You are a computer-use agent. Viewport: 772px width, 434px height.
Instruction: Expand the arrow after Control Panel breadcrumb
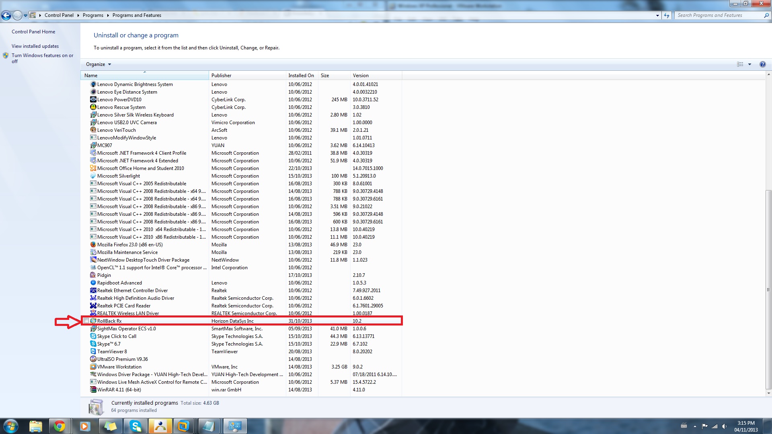coord(78,15)
